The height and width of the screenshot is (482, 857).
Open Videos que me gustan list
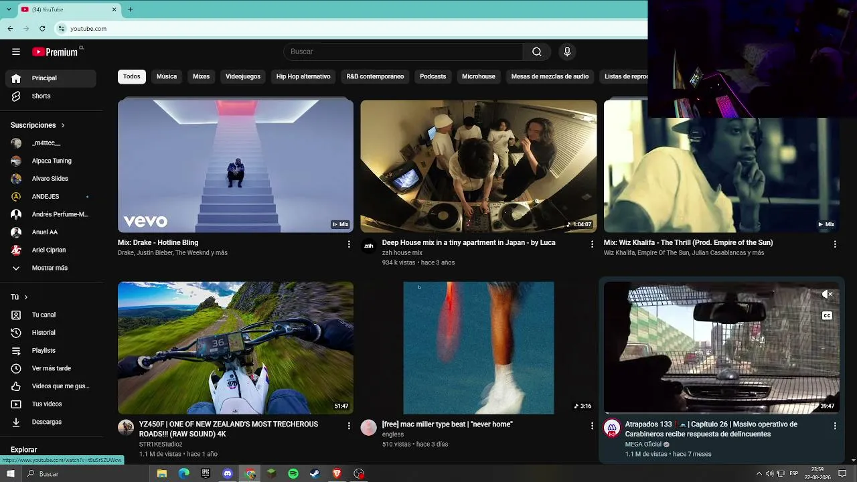pos(51,386)
